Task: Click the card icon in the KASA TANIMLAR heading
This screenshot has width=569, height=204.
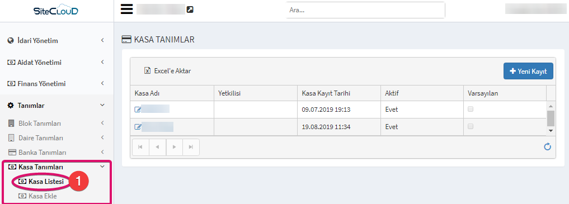Action: [126, 40]
